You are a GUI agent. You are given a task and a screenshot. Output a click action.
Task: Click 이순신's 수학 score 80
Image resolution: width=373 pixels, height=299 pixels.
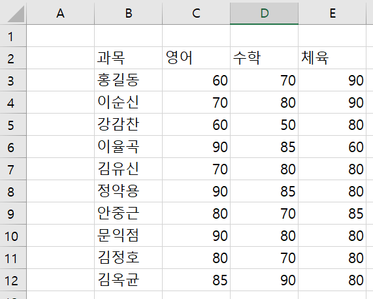click(265, 102)
